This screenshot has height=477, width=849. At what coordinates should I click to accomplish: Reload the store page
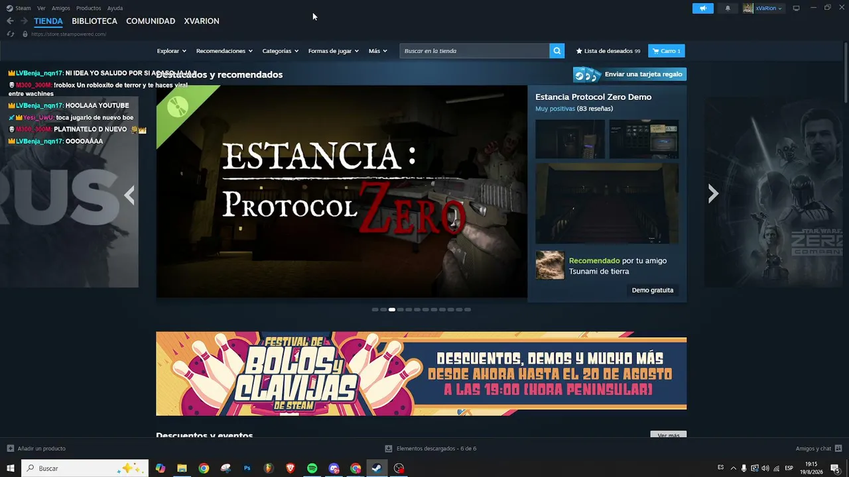click(x=11, y=34)
